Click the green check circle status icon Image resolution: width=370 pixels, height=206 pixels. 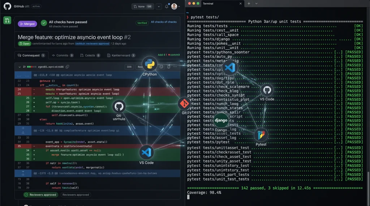pos(44,23)
